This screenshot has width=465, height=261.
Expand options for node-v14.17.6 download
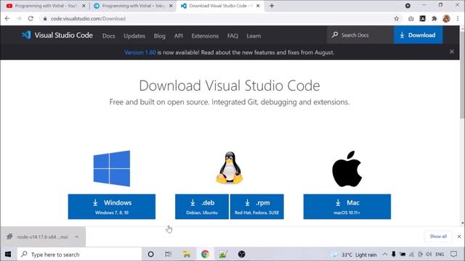pos(77,237)
